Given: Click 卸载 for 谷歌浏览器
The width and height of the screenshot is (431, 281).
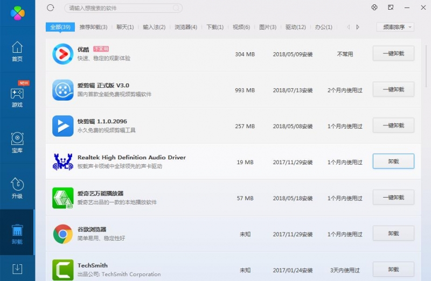Looking at the screenshot, I should [393, 233].
